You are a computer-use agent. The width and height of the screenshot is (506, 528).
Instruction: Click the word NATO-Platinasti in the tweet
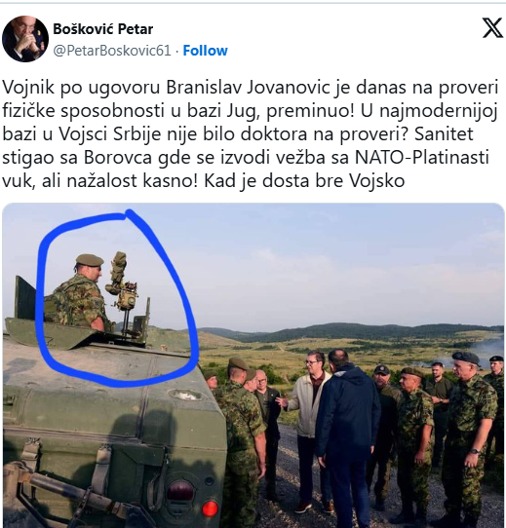pyautogui.click(x=422, y=157)
